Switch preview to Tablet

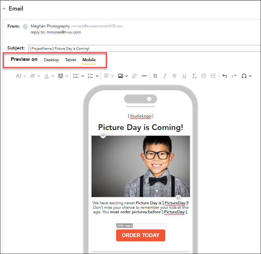[71, 60]
